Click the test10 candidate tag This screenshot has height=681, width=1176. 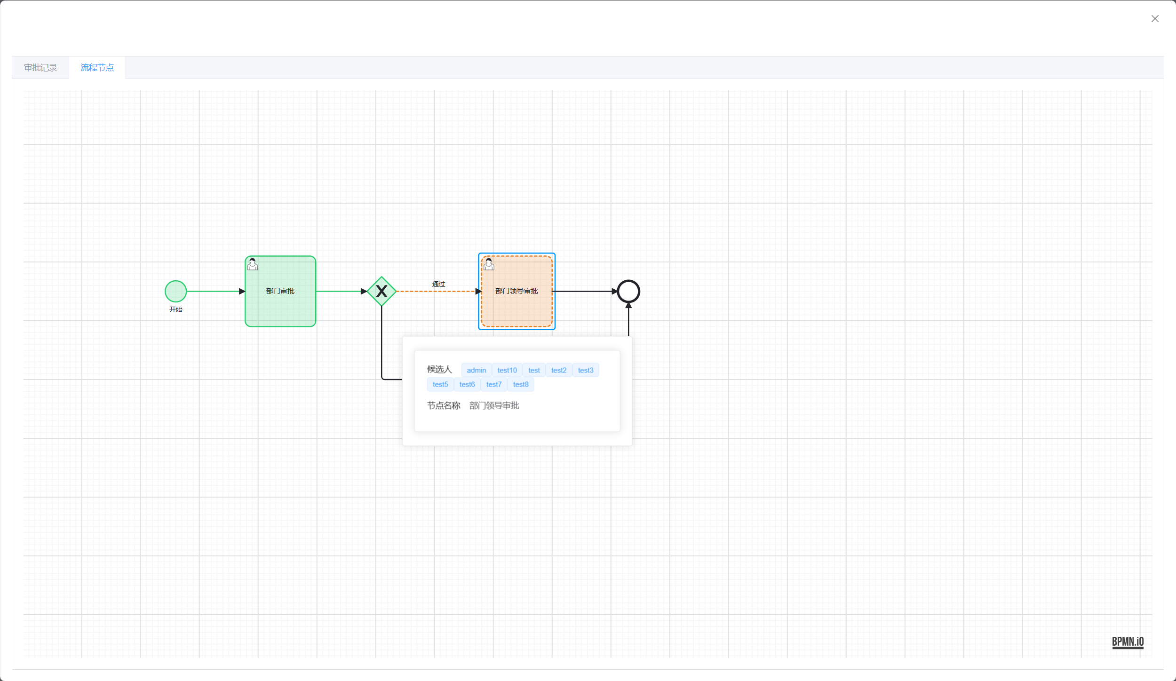(x=507, y=370)
